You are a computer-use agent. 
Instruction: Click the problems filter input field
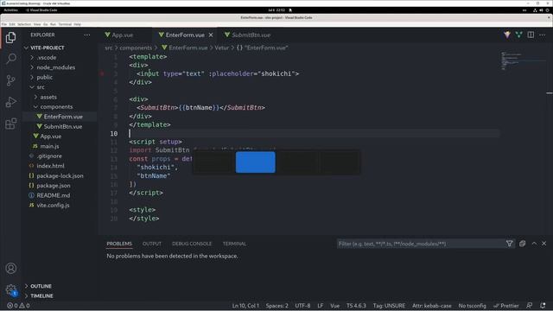tap(422, 244)
